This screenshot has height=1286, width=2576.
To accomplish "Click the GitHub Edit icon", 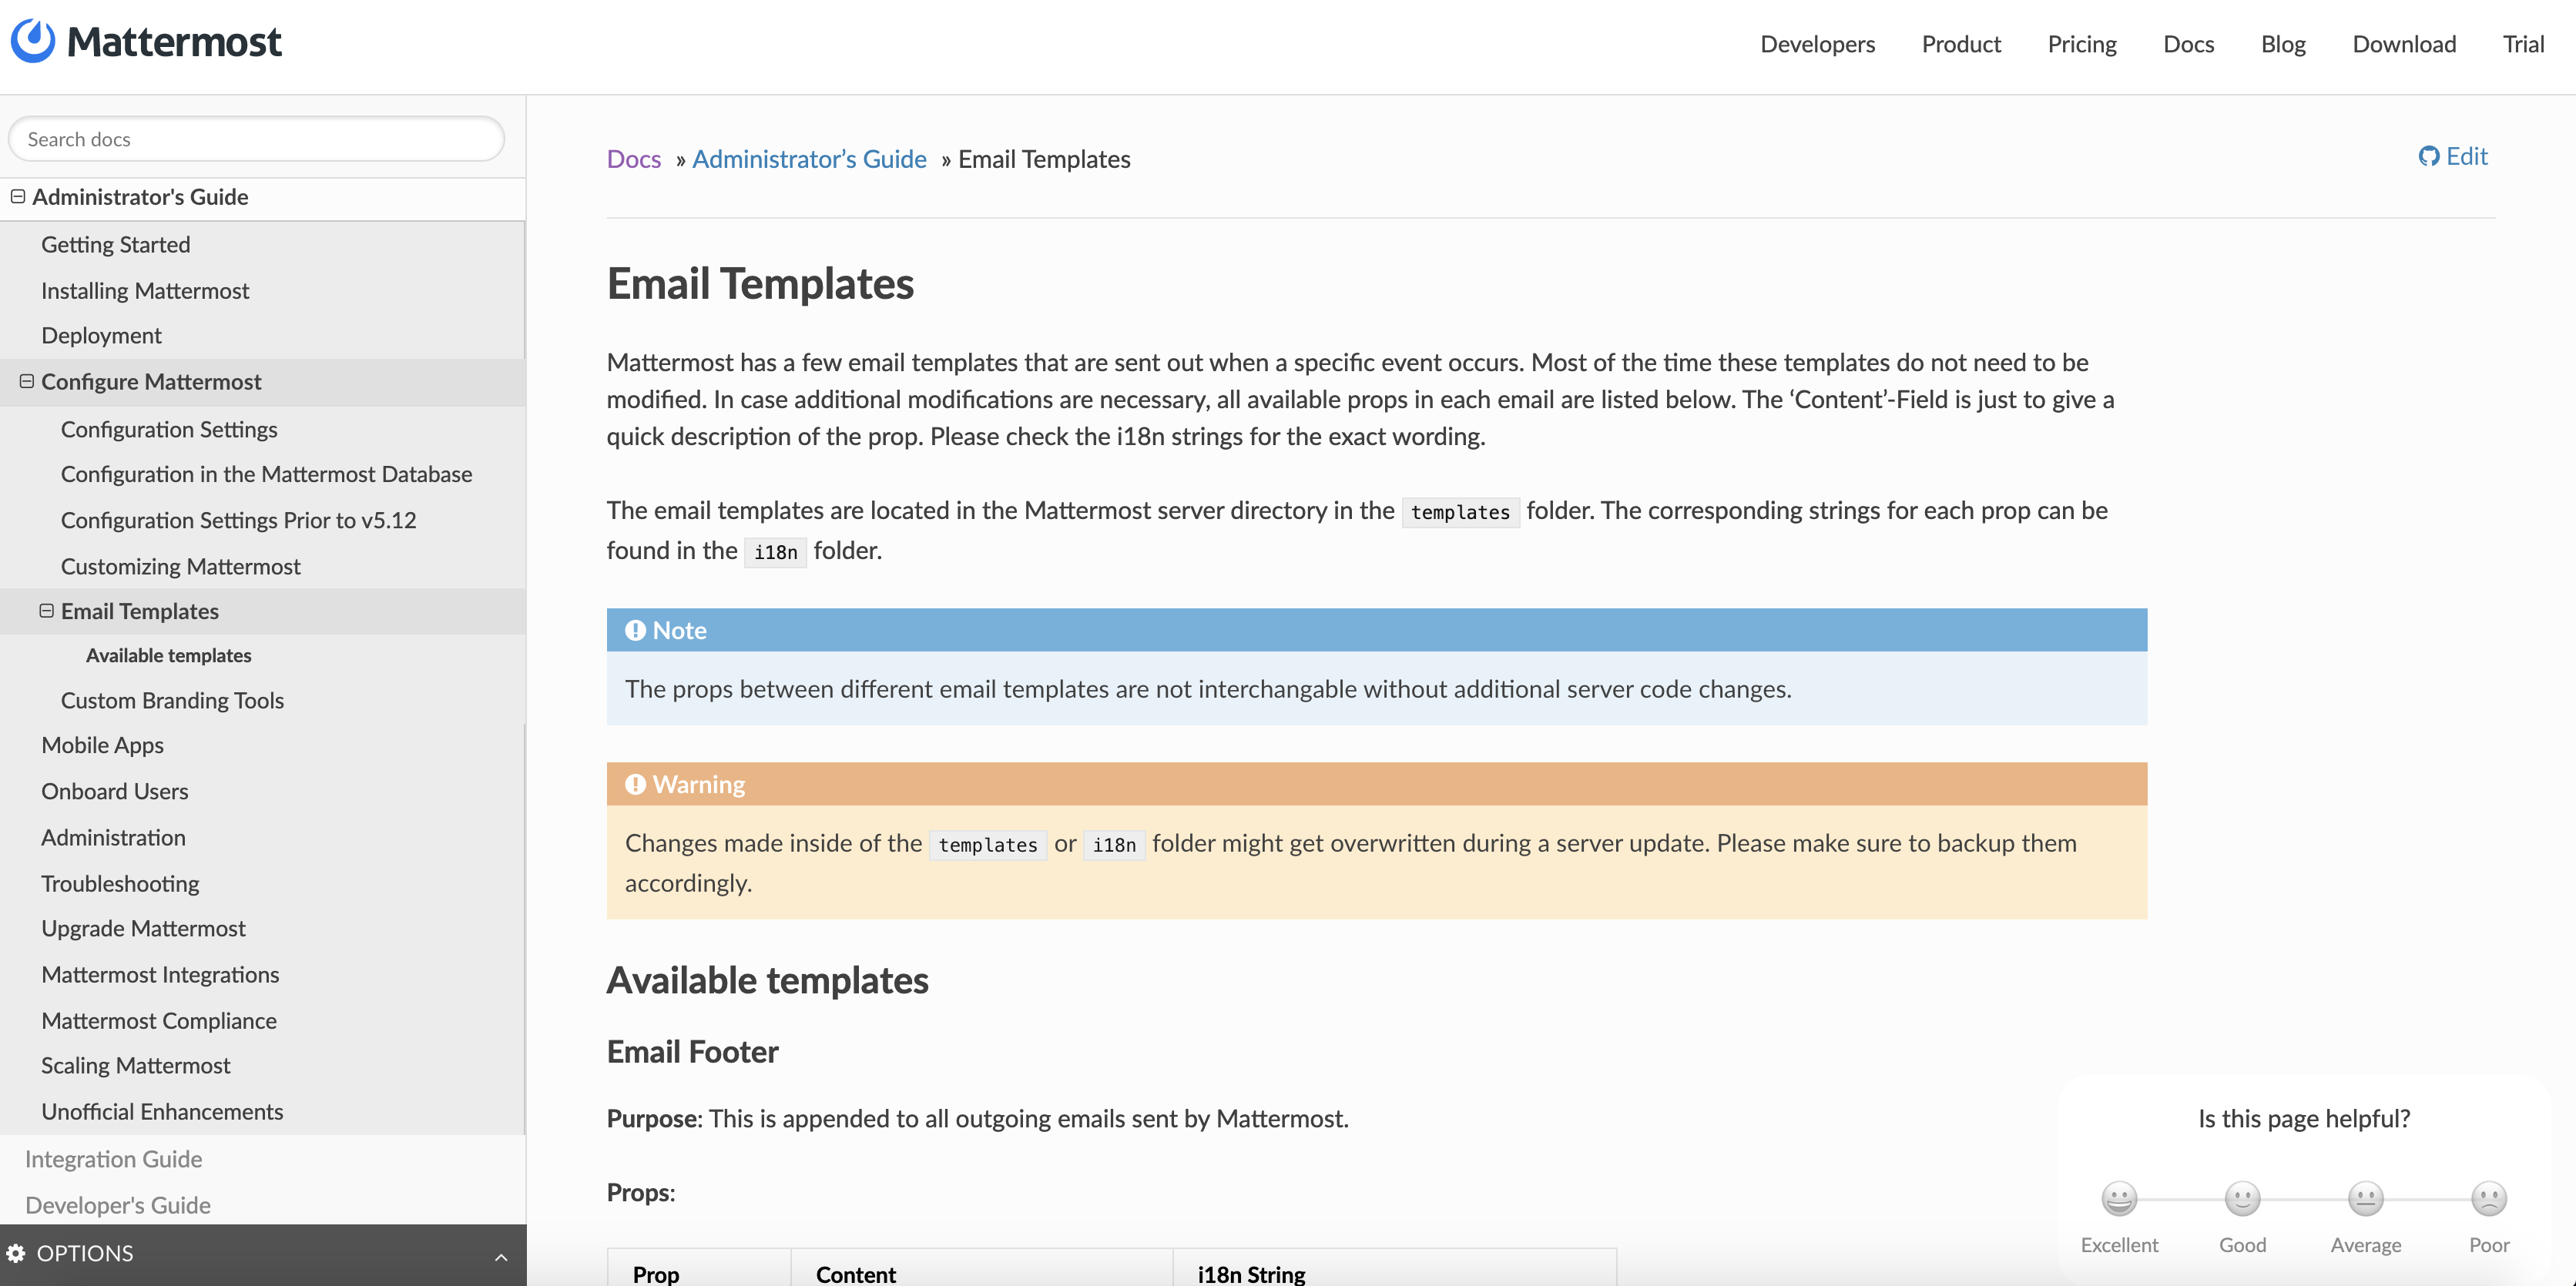I will pos(2428,157).
